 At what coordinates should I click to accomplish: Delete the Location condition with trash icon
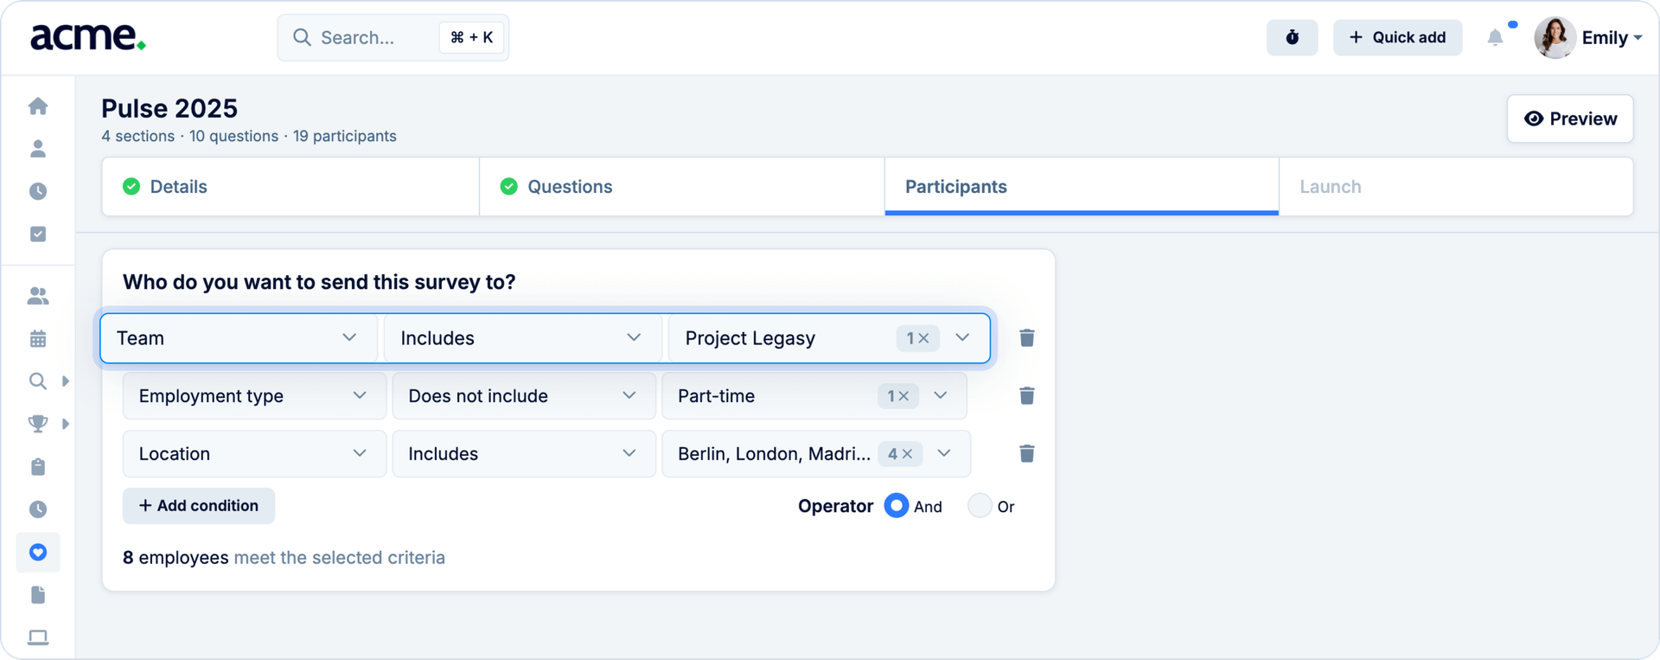click(x=1026, y=454)
